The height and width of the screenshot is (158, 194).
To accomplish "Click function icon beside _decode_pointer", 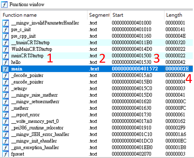I will [x=6, y=76].
